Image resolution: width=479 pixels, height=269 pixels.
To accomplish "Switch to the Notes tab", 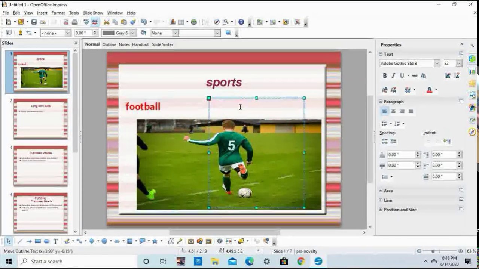I will [124, 44].
